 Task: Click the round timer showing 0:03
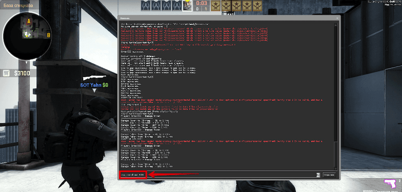pos(201,3)
